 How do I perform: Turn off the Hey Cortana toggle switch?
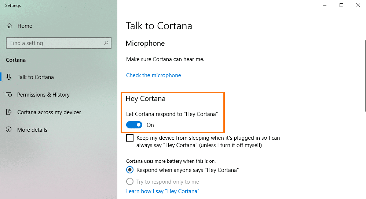point(134,125)
